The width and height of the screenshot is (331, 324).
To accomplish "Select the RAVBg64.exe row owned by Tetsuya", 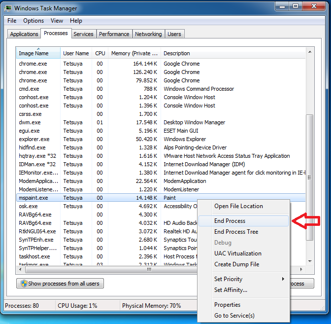I will point(107,223).
